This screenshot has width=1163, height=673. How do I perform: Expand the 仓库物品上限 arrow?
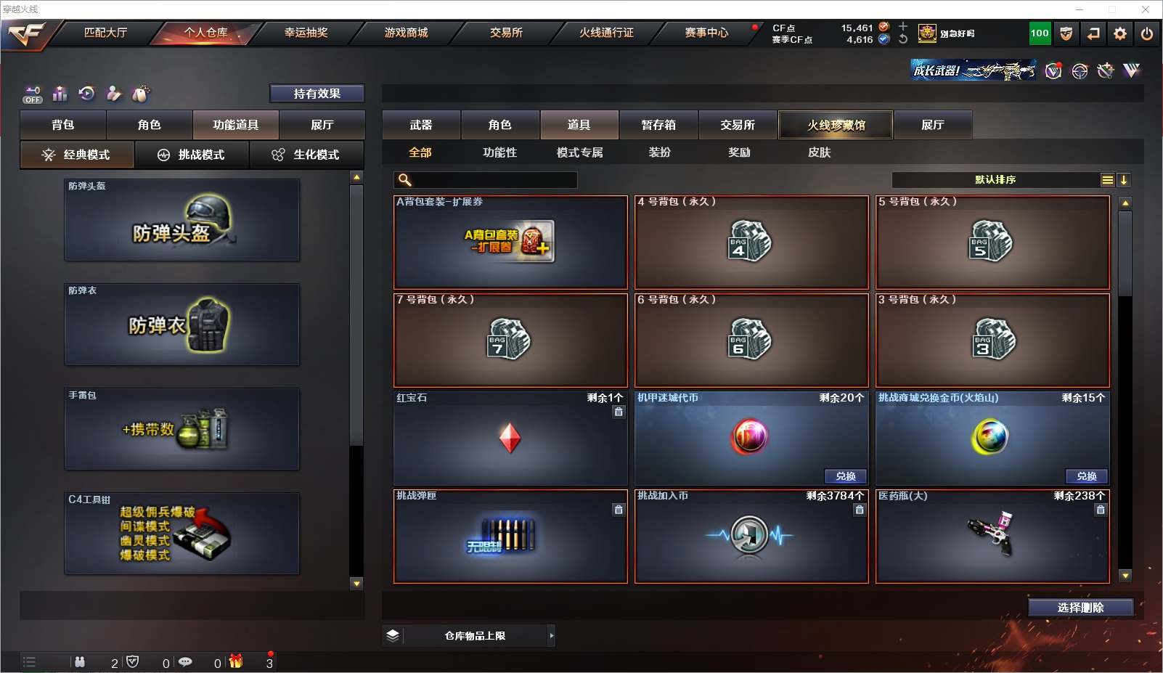(x=552, y=636)
